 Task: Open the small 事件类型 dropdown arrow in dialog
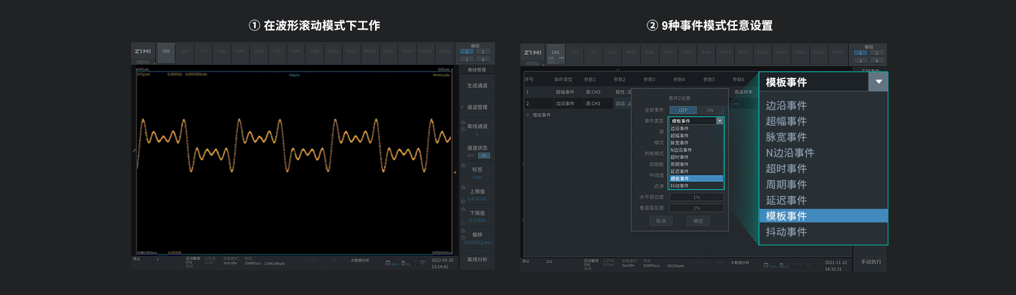(x=719, y=121)
